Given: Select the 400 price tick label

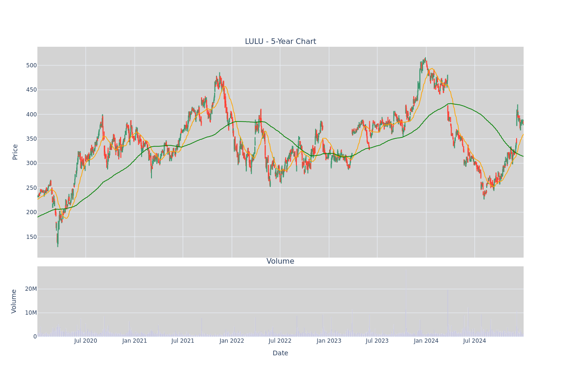Looking at the screenshot, I should [31, 115].
